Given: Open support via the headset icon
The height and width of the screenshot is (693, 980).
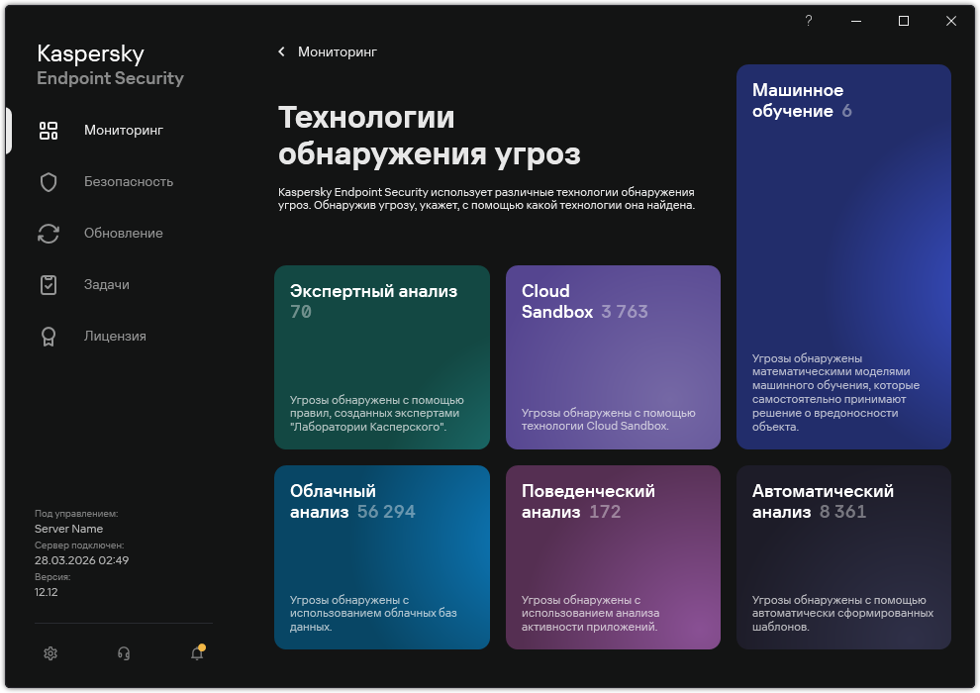Looking at the screenshot, I should [124, 653].
